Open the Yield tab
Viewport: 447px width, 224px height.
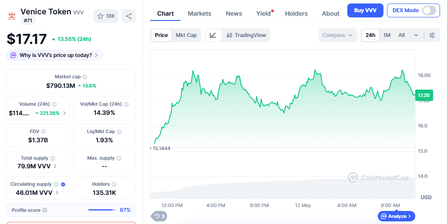[x=264, y=13]
